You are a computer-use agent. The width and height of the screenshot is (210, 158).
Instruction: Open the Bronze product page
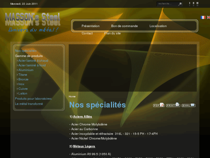coord(23,79)
